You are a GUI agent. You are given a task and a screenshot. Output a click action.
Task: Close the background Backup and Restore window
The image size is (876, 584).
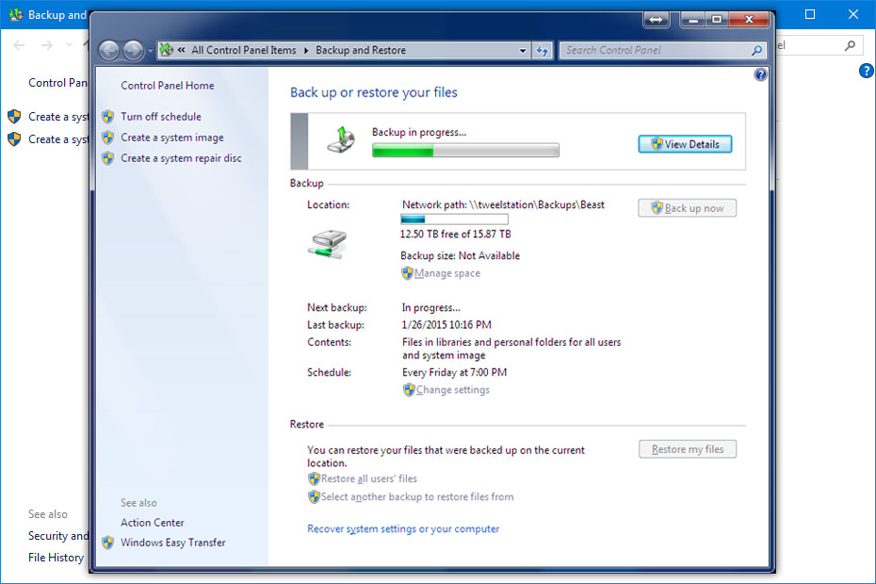click(x=853, y=14)
